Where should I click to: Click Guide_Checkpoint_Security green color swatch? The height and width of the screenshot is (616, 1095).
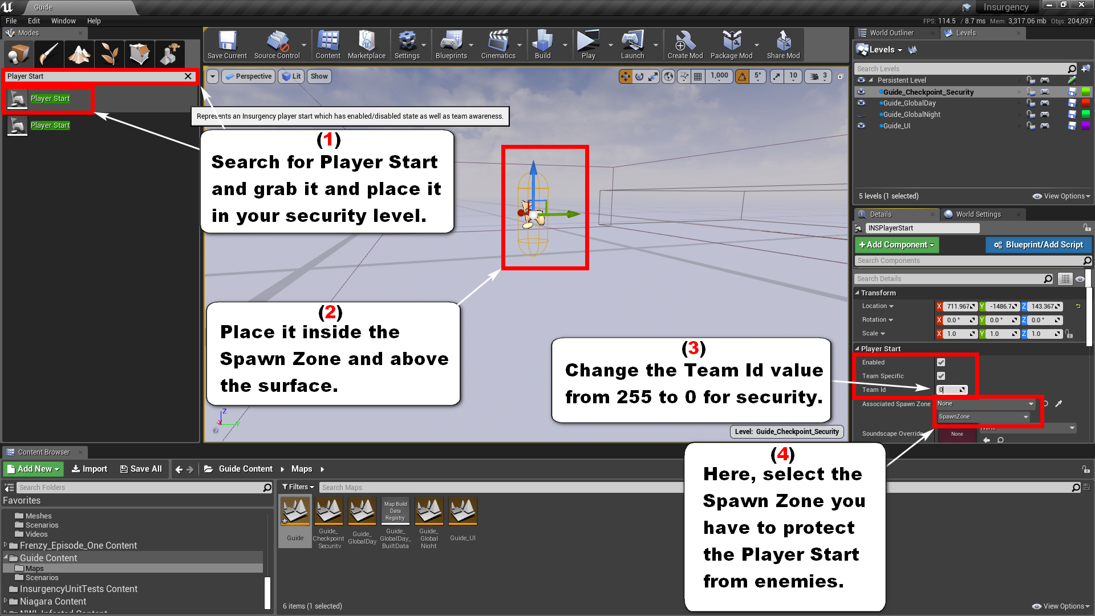click(x=1086, y=92)
